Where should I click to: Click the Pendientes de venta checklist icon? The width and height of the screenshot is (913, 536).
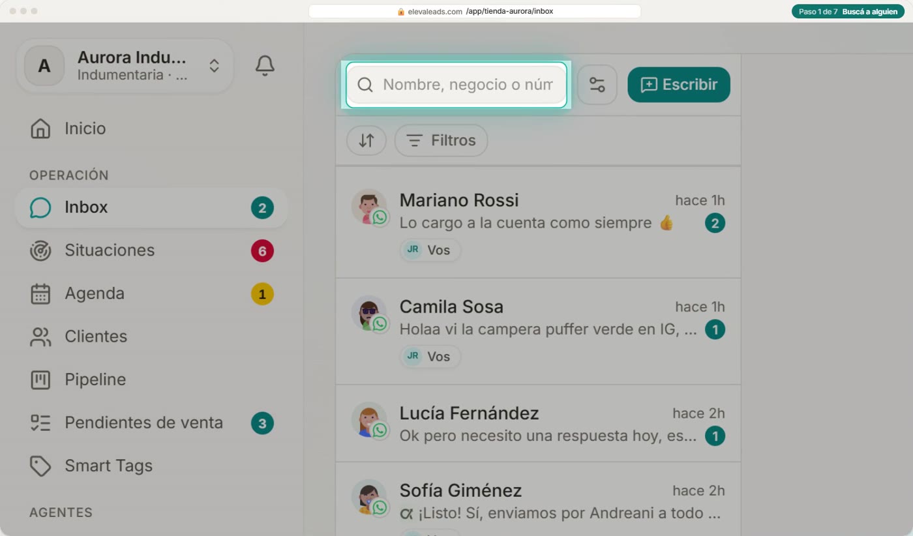pos(40,423)
